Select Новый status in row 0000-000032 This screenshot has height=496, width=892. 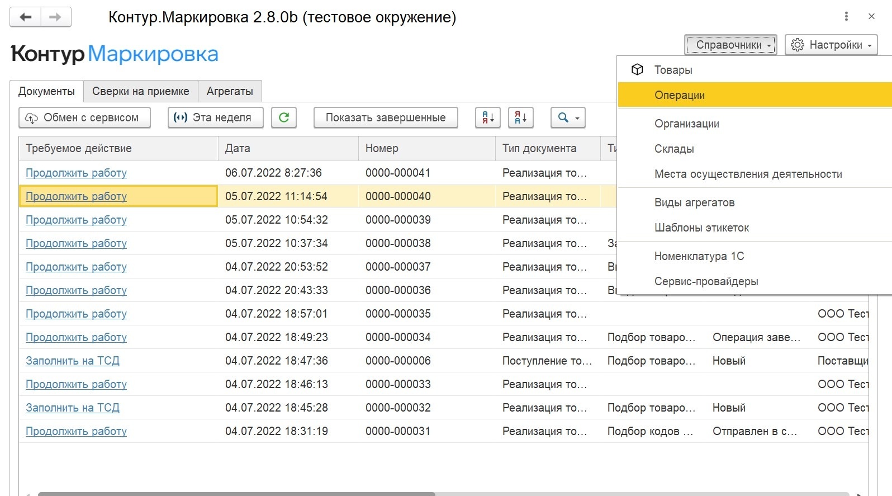(758, 408)
